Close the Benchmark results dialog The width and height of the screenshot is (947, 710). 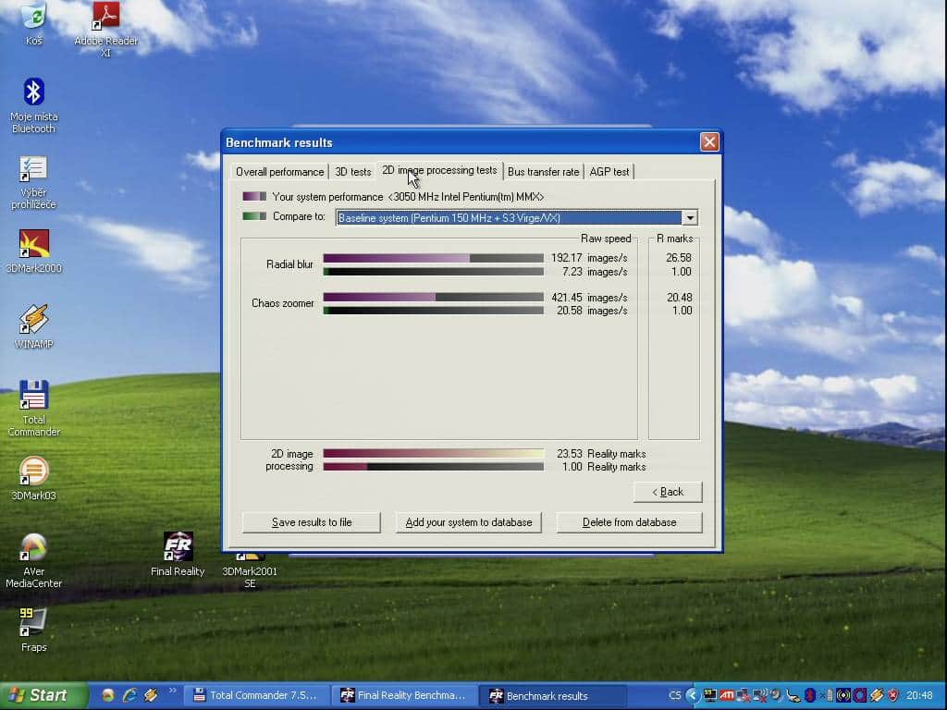coord(709,141)
